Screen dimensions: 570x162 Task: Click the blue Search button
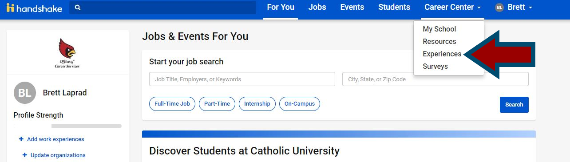(x=514, y=105)
